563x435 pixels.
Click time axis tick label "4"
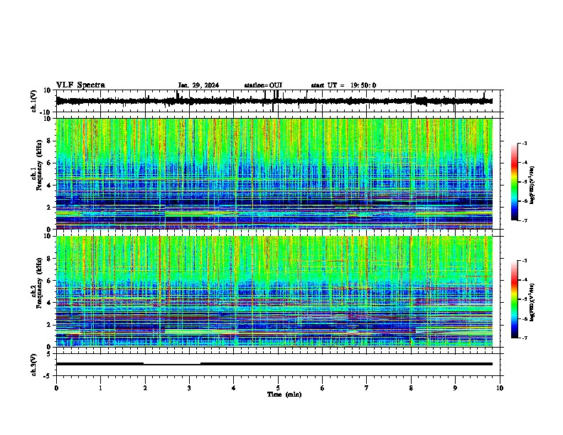(234, 388)
